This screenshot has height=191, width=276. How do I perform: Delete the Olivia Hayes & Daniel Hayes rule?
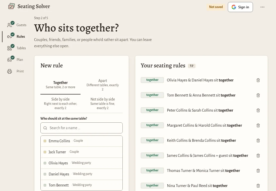258,80
